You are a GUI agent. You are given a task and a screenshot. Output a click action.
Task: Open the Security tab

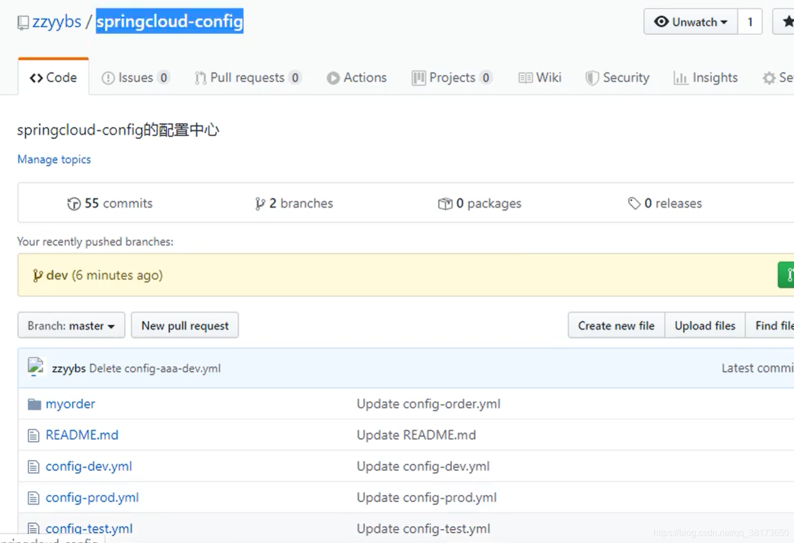[617, 77]
